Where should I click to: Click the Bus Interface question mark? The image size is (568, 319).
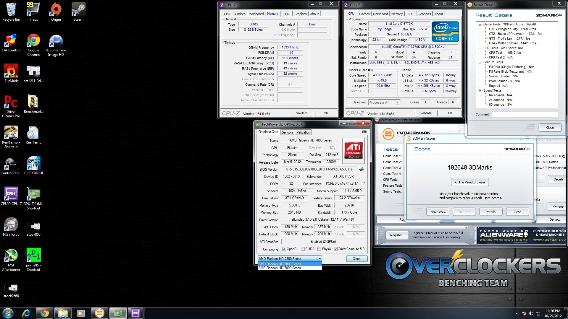point(364,183)
